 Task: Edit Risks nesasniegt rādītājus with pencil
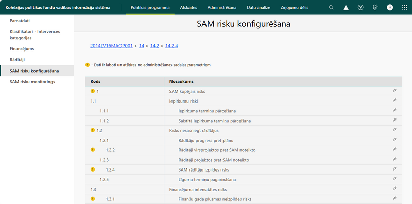[394, 130]
